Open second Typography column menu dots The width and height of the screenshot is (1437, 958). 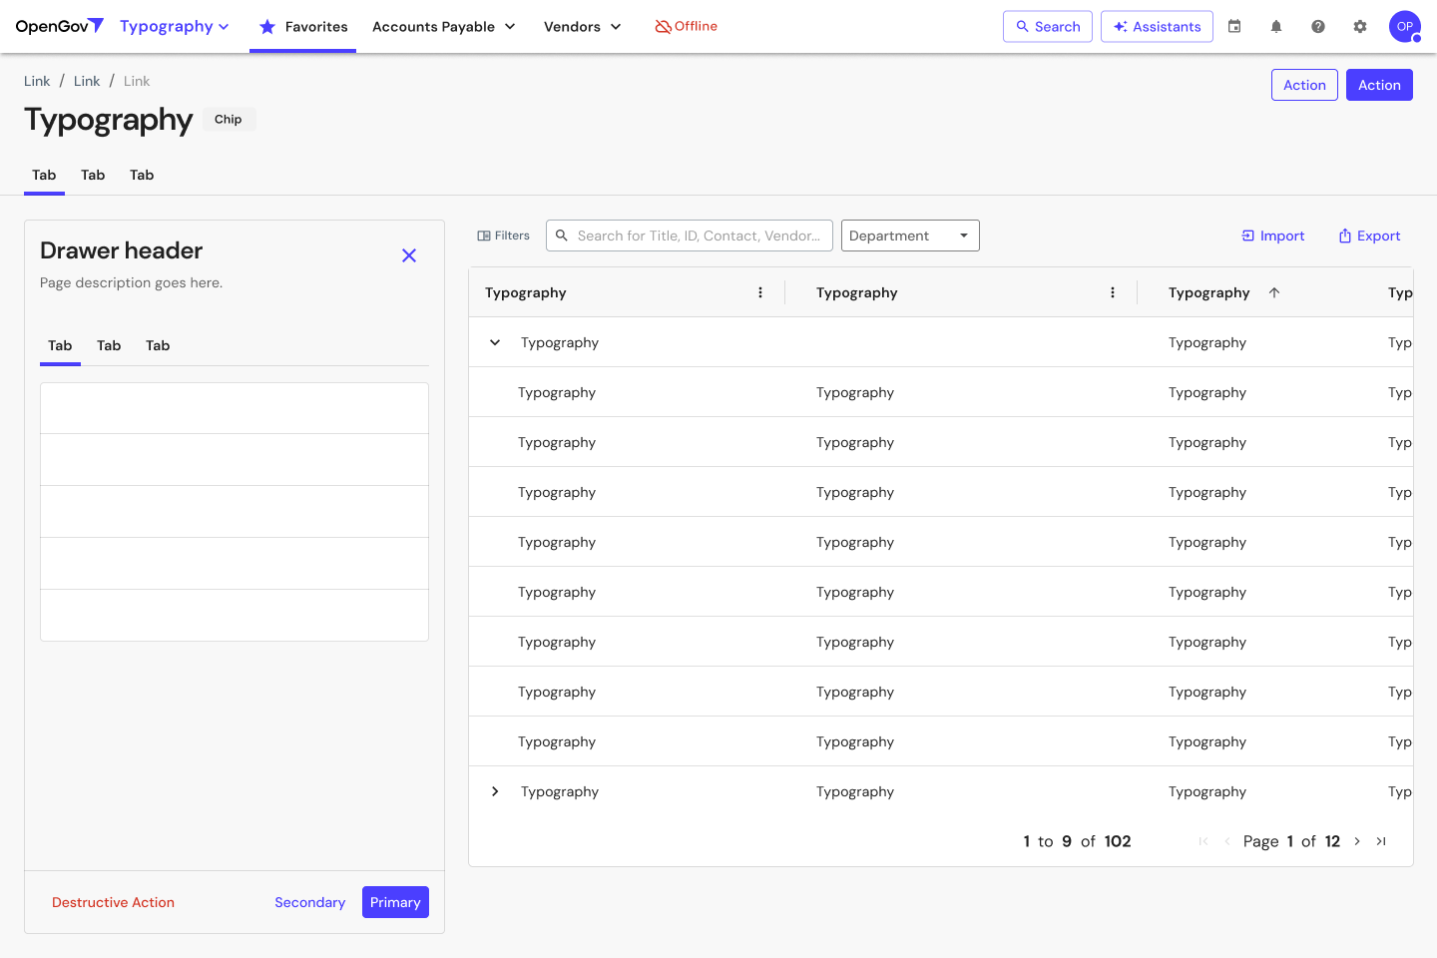point(1113,292)
